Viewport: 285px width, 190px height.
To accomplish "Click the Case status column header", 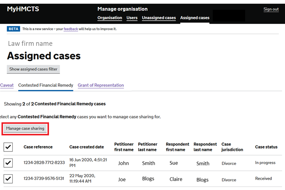I will tap(266, 147).
